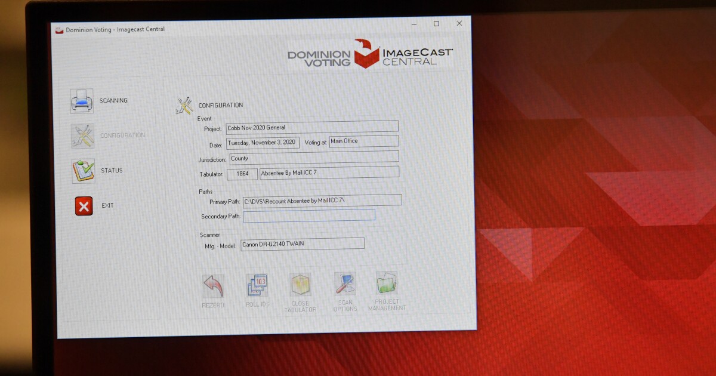Click the Canon DR-G2140 TWAIN scanner model field
716x376 pixels.
tap(303, 244)
